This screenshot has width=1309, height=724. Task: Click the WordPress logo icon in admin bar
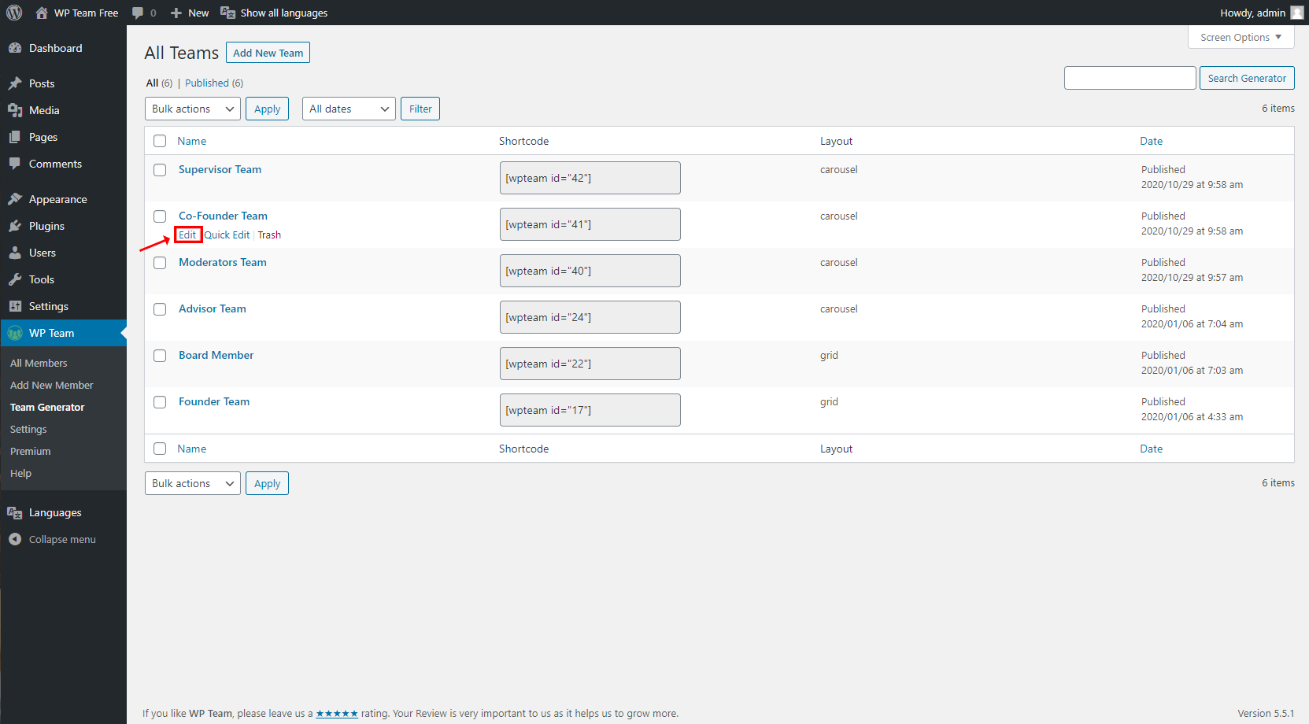(14, 13)
